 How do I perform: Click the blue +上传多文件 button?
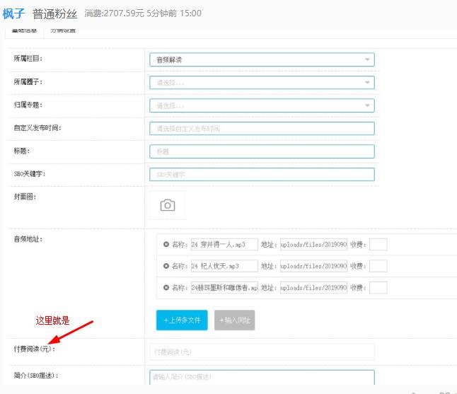tap(182, 320)
